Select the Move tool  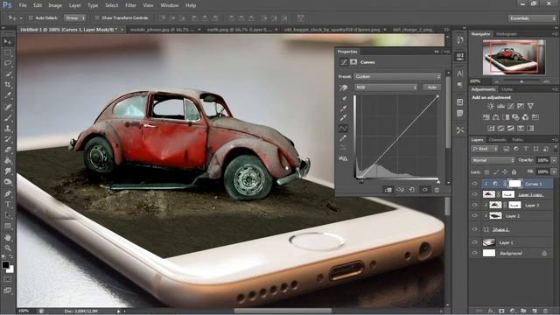pos(8,42)
